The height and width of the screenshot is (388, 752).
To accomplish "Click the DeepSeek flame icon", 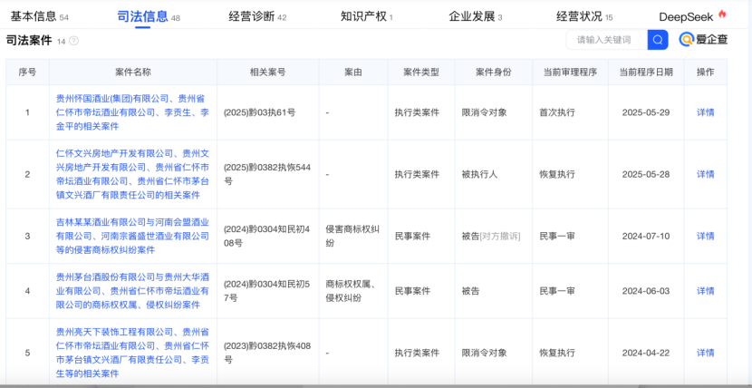I will click(722, 15).
